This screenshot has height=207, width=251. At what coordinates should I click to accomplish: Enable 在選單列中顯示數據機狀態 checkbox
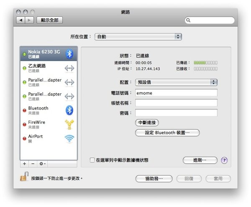pyautogui.click(x=92, y=160)
